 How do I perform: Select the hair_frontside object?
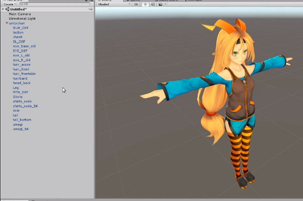pyautogui.click(x=24, y=74)
